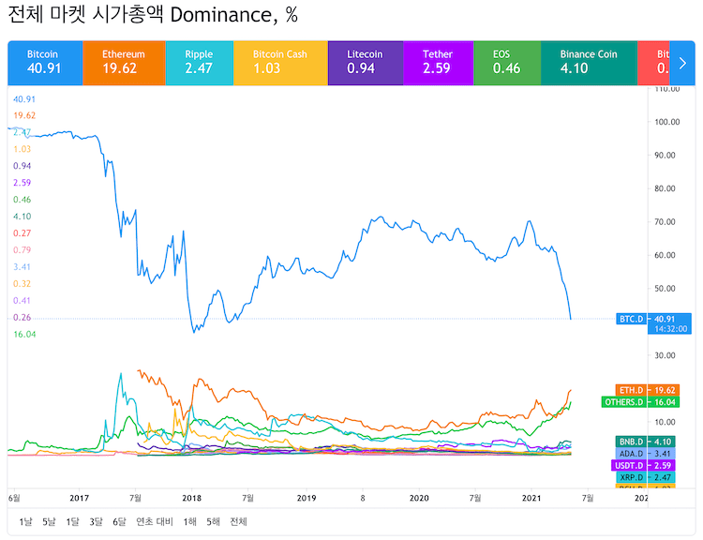Choose the 연초 대비 range
This screenshot has width=703, height=540.
click(155, 521)
